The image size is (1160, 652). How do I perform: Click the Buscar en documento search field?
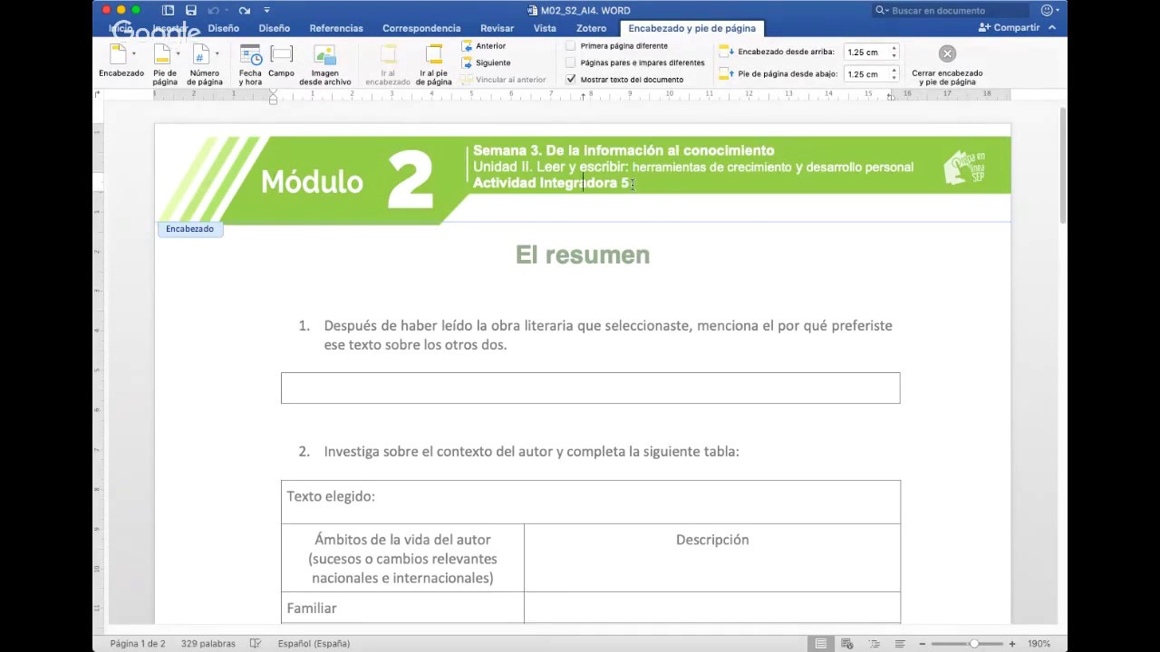coord(951,10)
